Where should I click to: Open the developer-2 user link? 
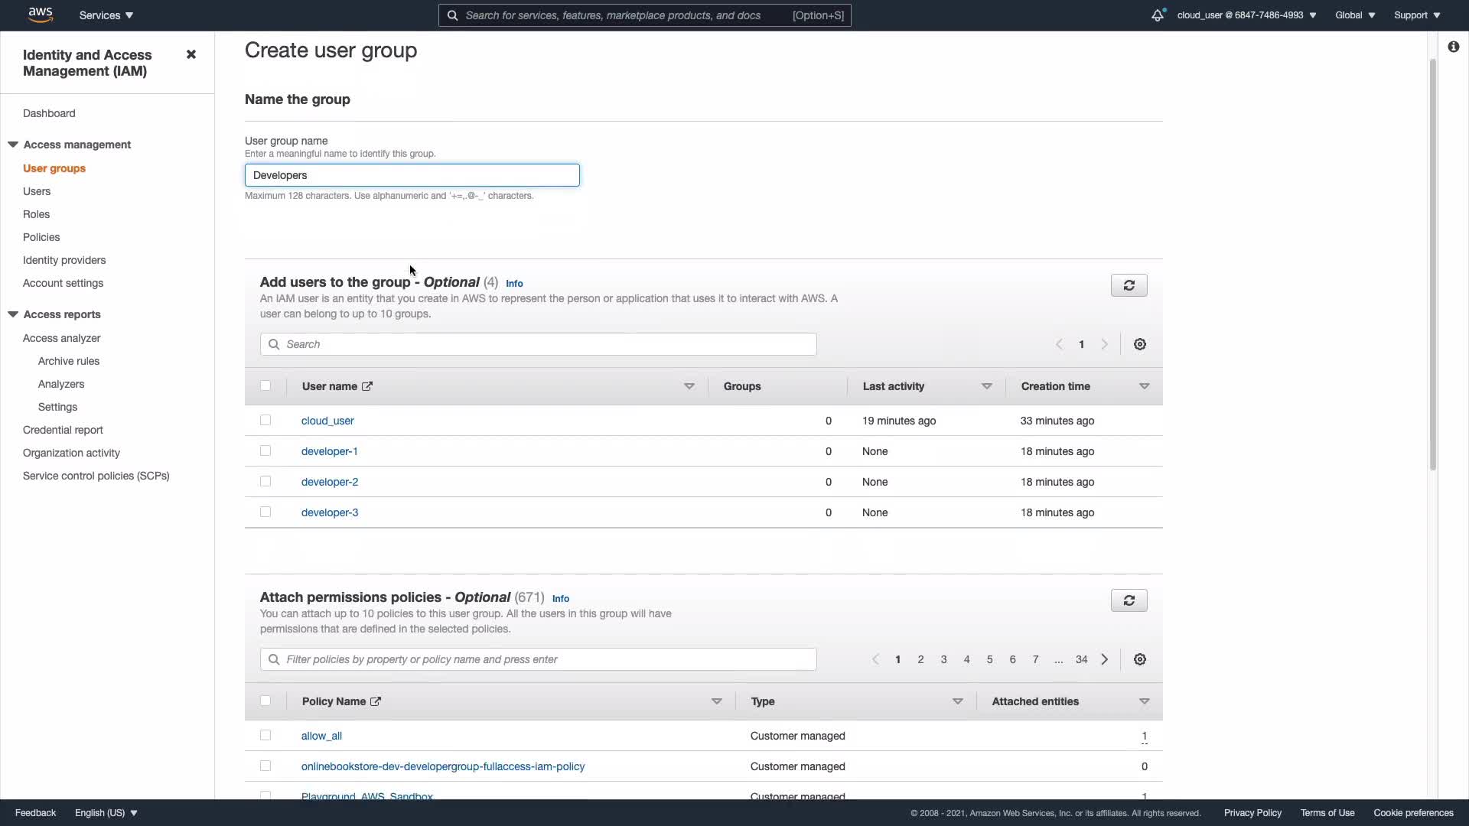[330, 482]
